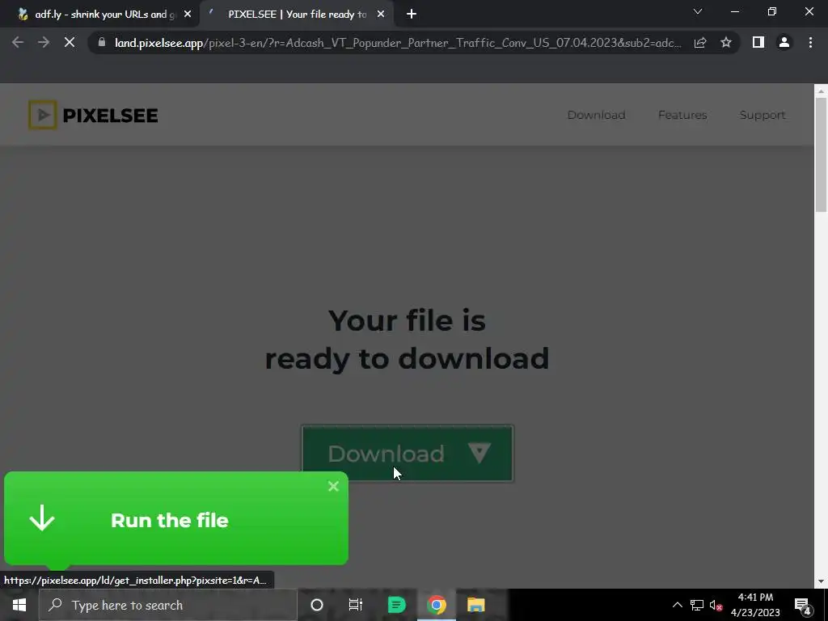Bookmark this tab with the star
The width and height of the screenshot is (828, 621).
point(726,42)
